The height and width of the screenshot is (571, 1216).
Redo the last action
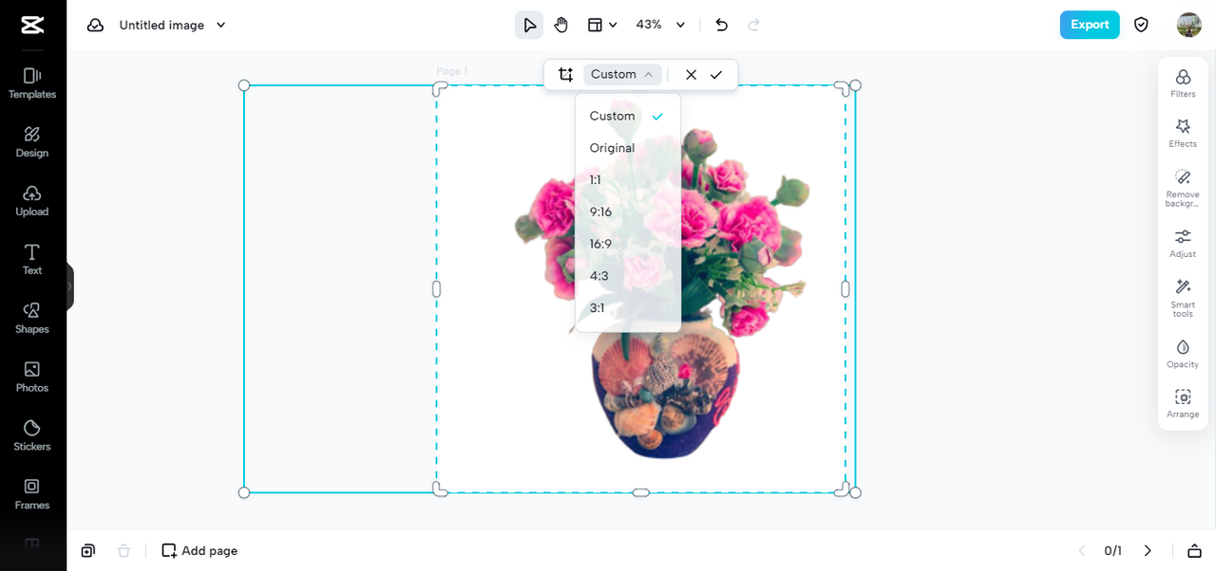753,25
